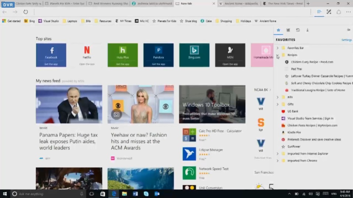Select the History clock icon in Hub
This screenshot has width=353, height=198.
pos(298,30)
